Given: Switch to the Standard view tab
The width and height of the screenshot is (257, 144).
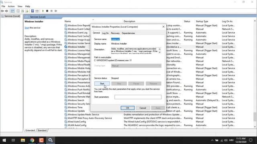Looking at the screenshot, I should click(42, 130).
